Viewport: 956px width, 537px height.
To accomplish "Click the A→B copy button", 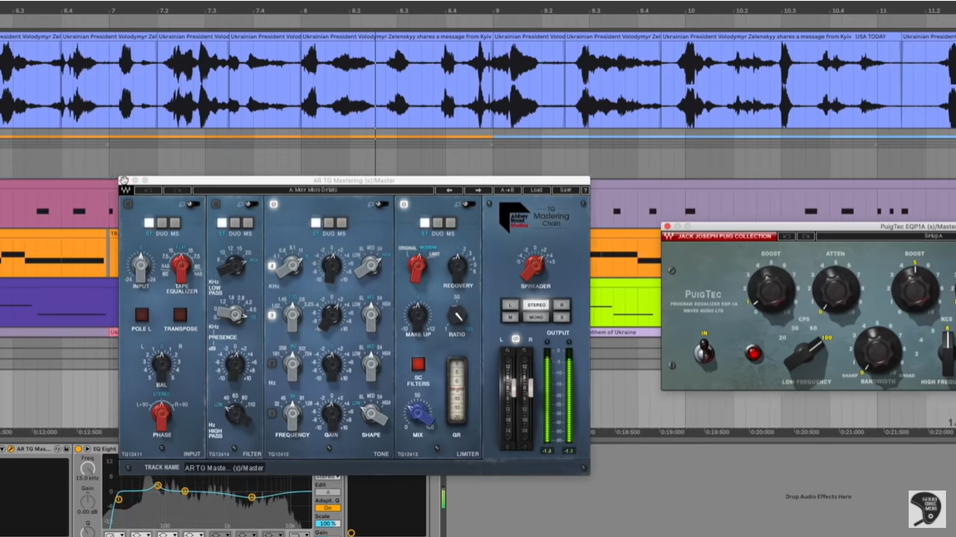I will point(507,190).
